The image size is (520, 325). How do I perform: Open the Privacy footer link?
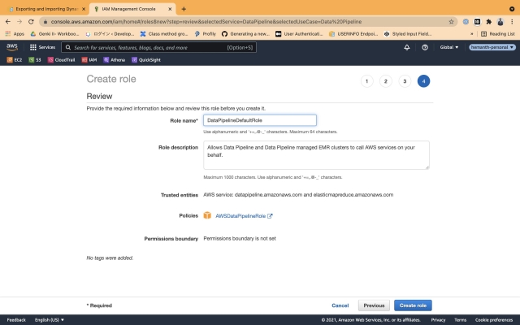438,320
